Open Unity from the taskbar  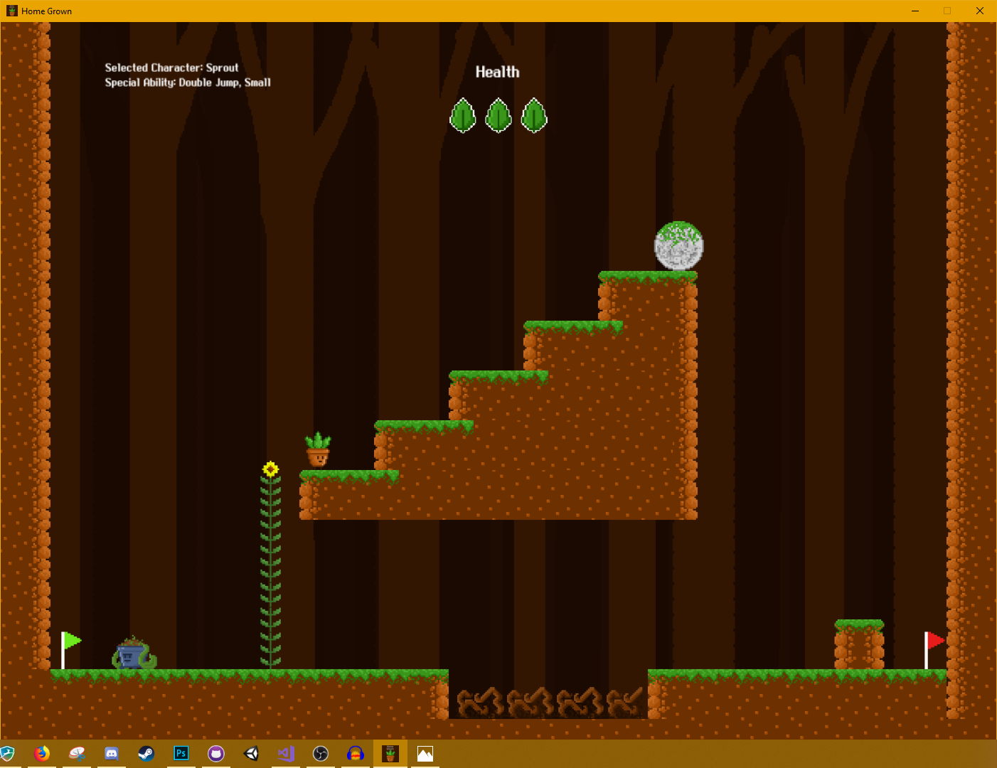251,754
